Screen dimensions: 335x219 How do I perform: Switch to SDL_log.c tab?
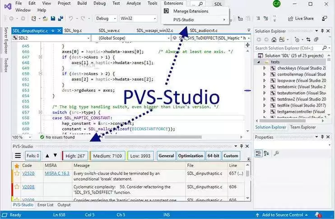(x=73, y=31)
